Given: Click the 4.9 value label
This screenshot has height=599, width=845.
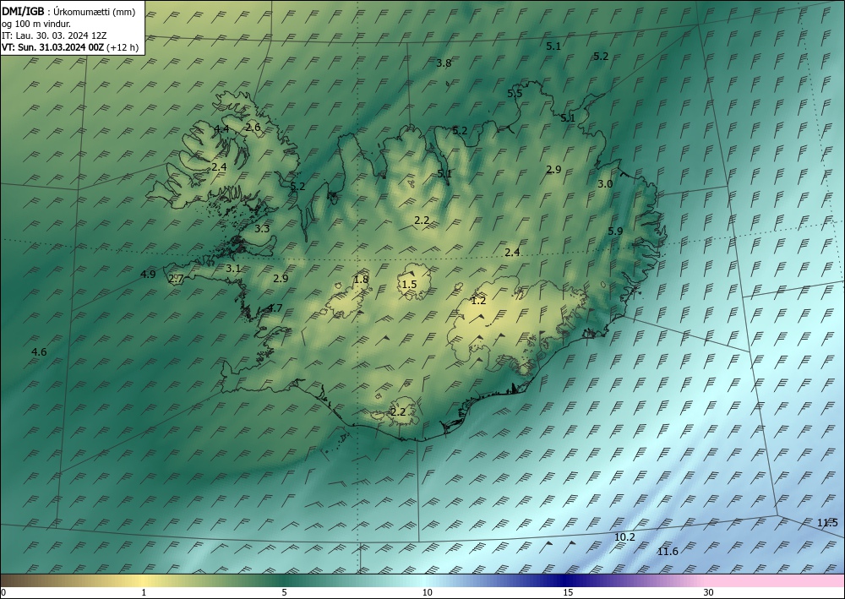Looking at the screenshot, I should 148,275.
